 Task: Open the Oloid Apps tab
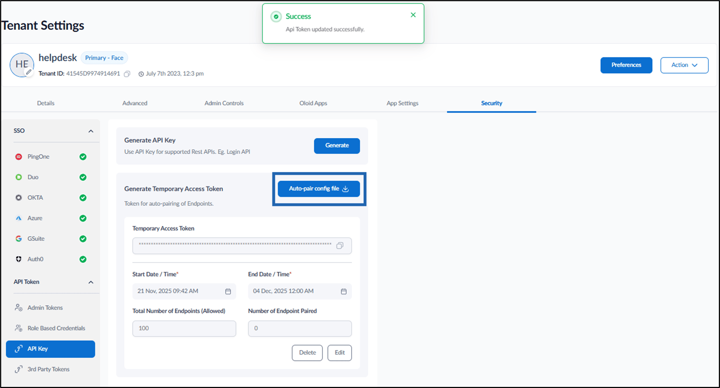pyautogui.click(x=313, y=103)
